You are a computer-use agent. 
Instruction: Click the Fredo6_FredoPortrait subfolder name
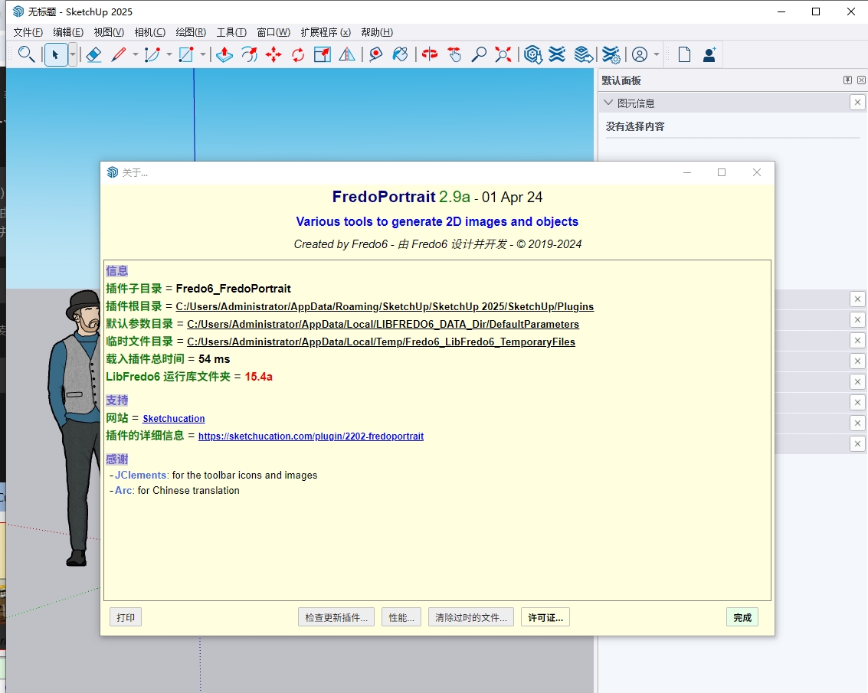point(233,289)
